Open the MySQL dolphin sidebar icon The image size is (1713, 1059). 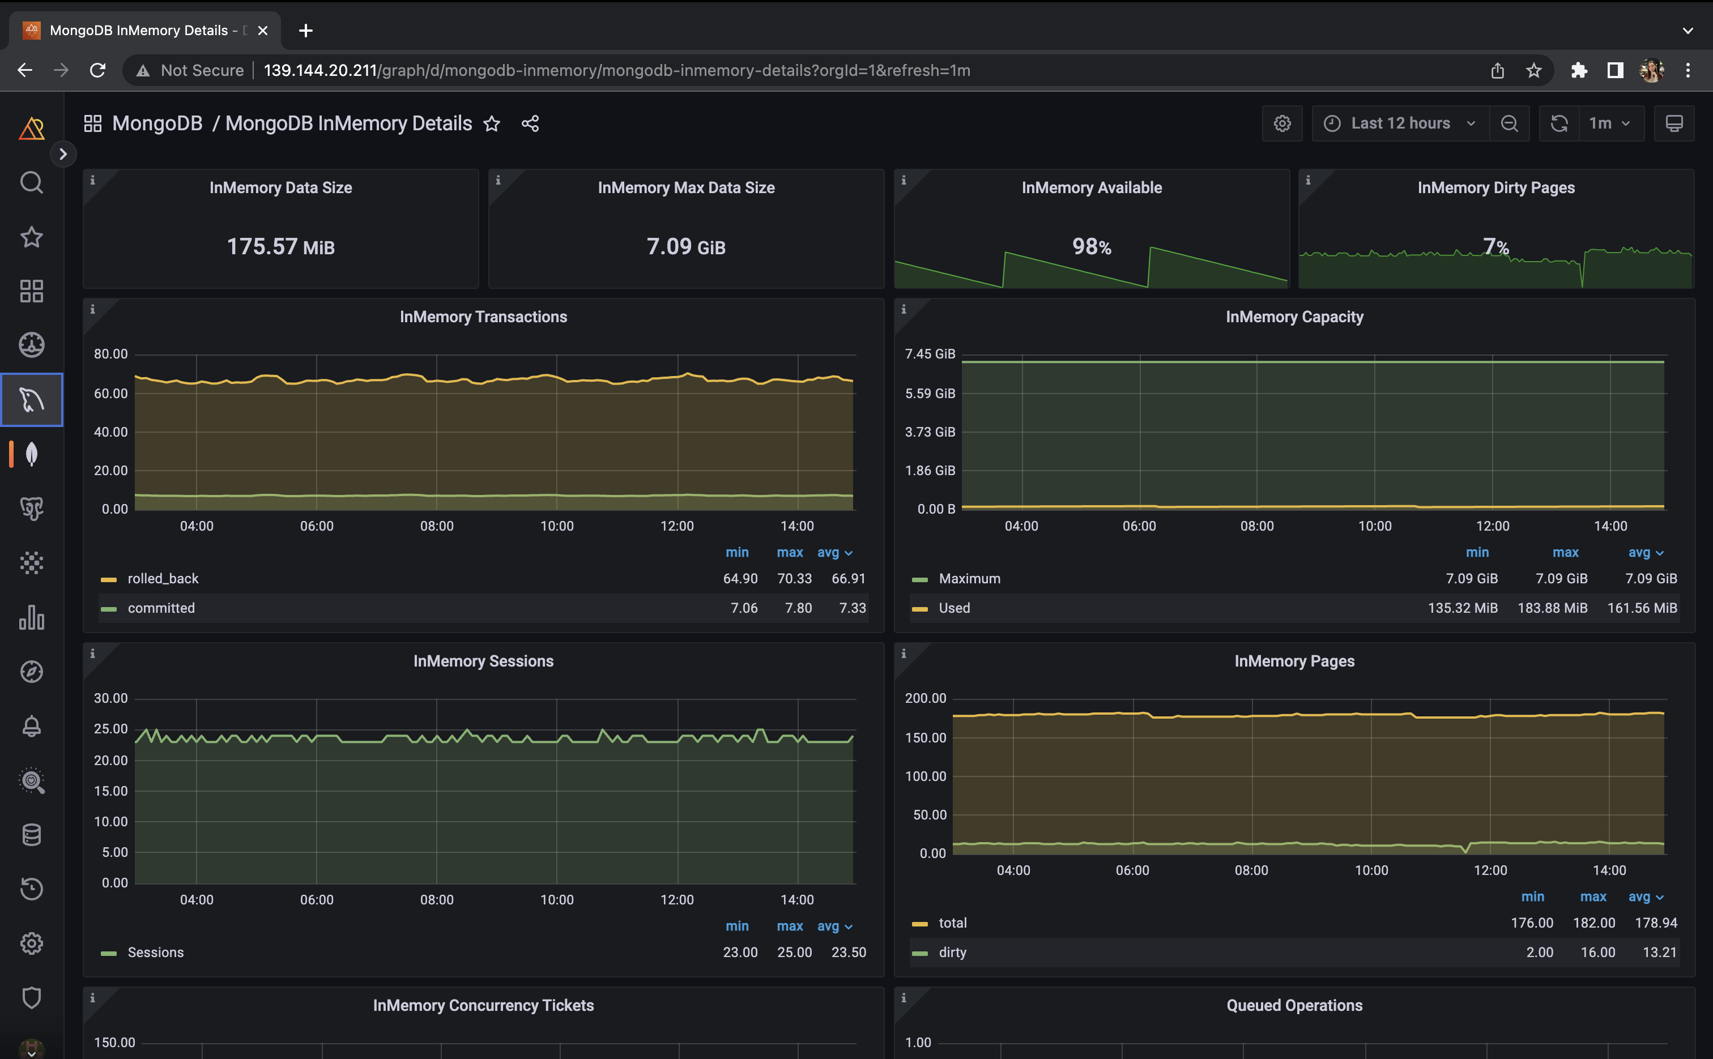click(32, 400)
